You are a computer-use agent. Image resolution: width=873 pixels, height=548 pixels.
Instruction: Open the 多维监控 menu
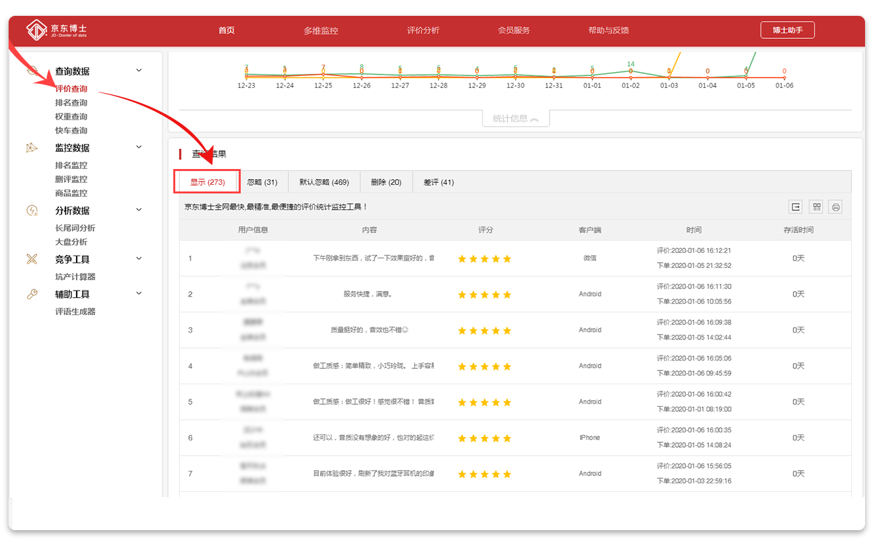(321, 30)
